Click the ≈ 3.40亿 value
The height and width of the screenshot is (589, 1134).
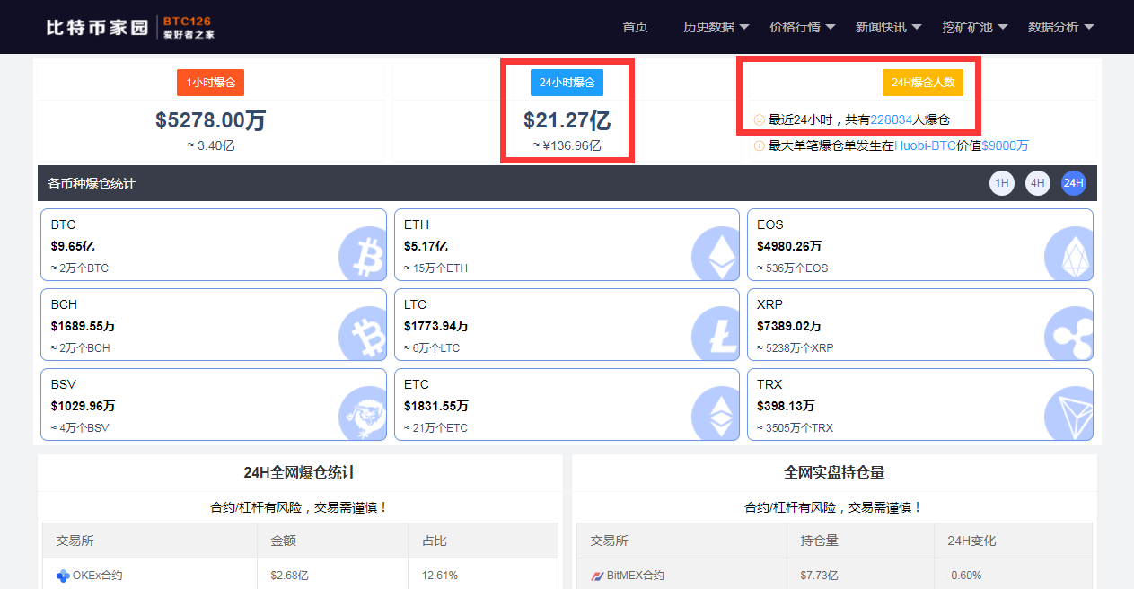click(211, 145)
